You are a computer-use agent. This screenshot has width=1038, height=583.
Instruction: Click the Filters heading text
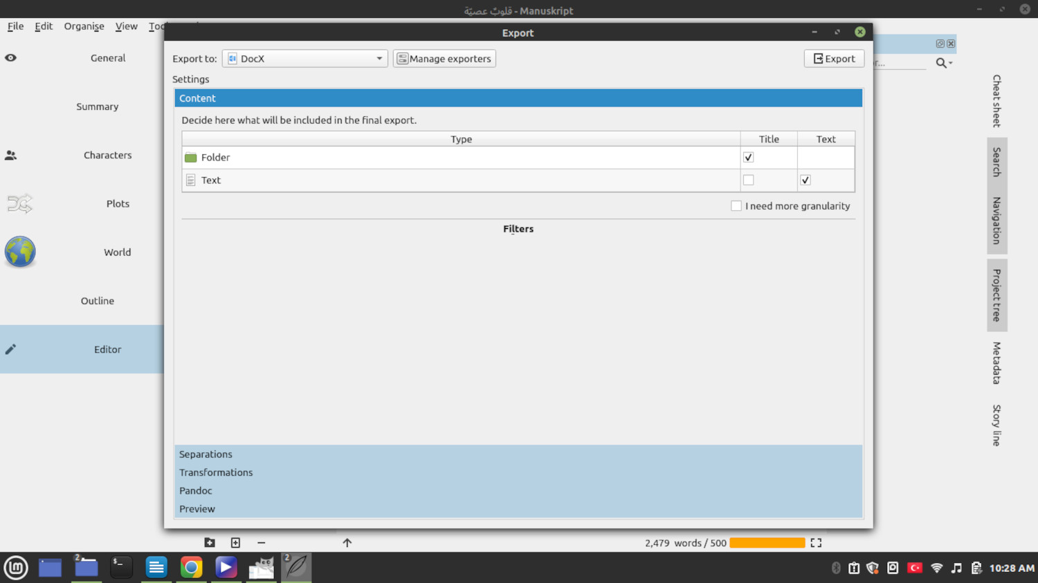click(x=518, y=229)
